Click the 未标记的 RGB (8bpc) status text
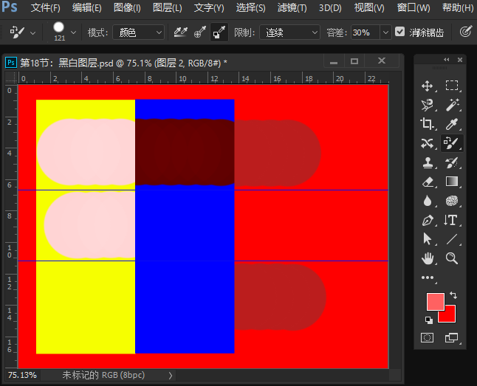 pos(103,375)
